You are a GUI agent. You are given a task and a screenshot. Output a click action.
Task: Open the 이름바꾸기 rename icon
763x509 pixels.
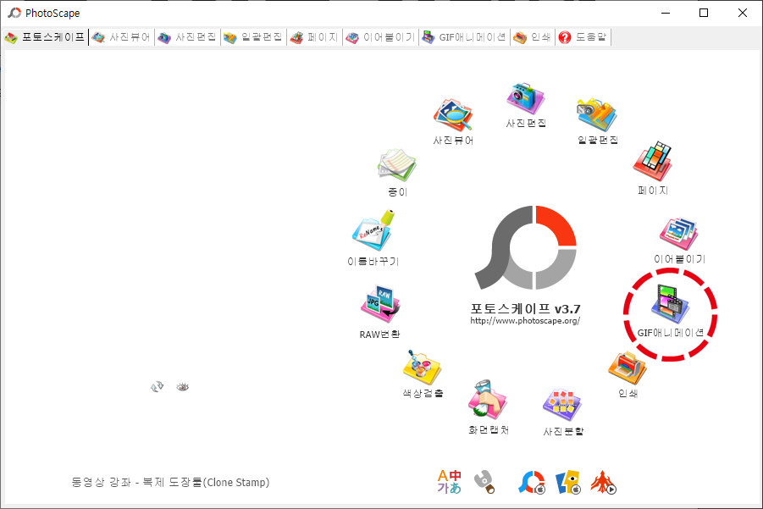pos(373,230)
